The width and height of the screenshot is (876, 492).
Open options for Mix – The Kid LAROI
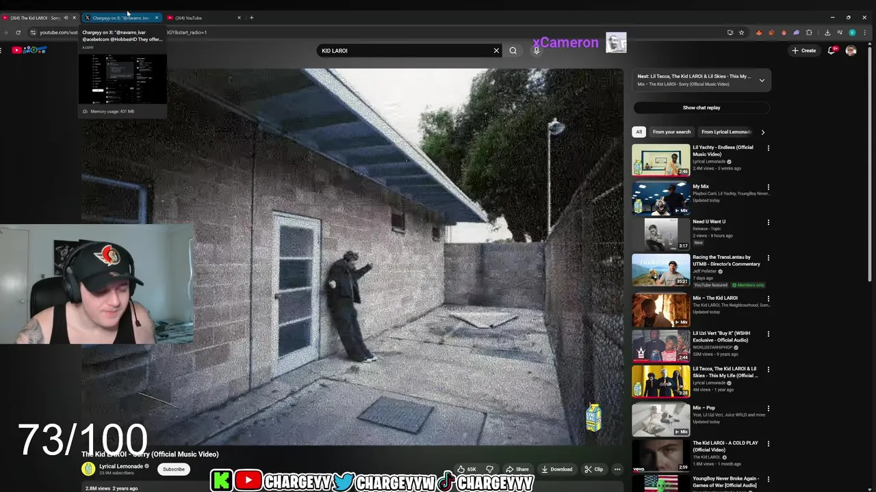pyautogui.click(x=768, y=299)
